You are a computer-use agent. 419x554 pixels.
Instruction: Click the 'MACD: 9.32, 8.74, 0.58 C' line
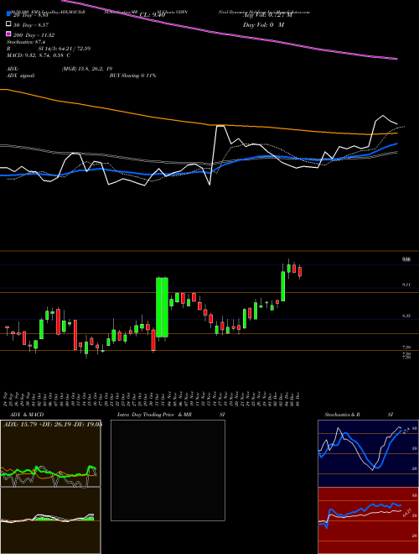(38, 55)
